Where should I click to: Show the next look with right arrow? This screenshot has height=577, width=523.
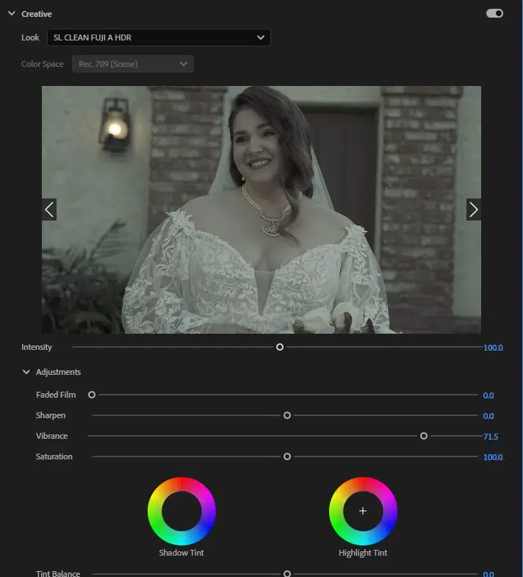pyautogui.click(x=473, y=209)
